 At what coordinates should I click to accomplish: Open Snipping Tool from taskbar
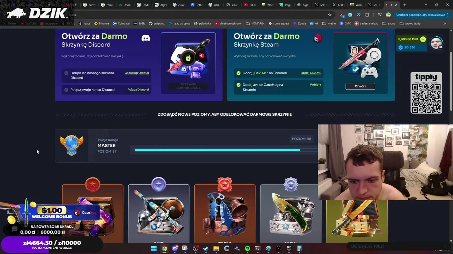coord(185,248)
